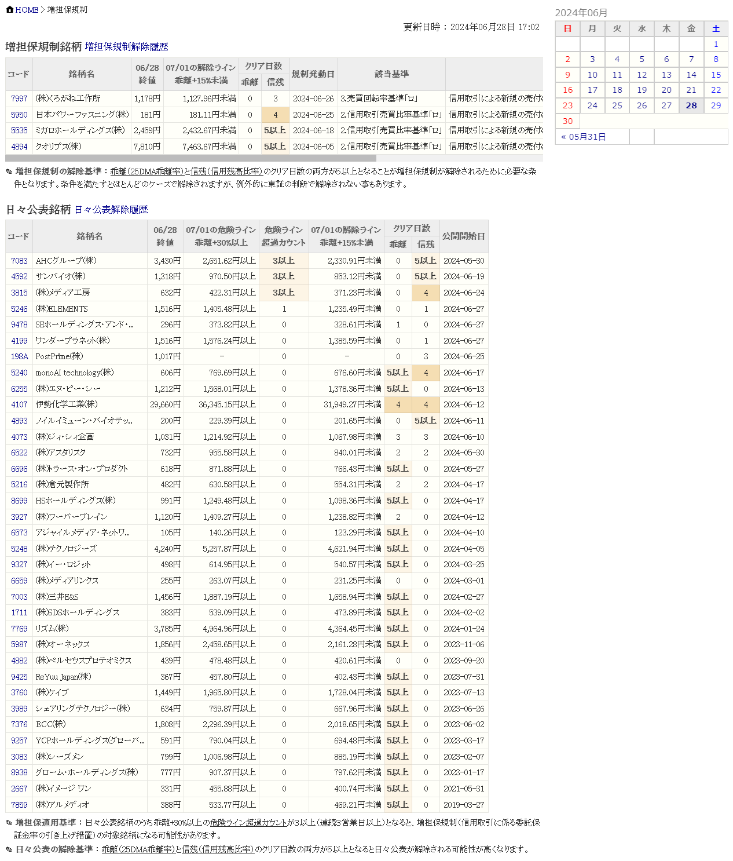Select June 3 in calendar
This screenshot has height=861, width=733.
click(x=592, y=59)
